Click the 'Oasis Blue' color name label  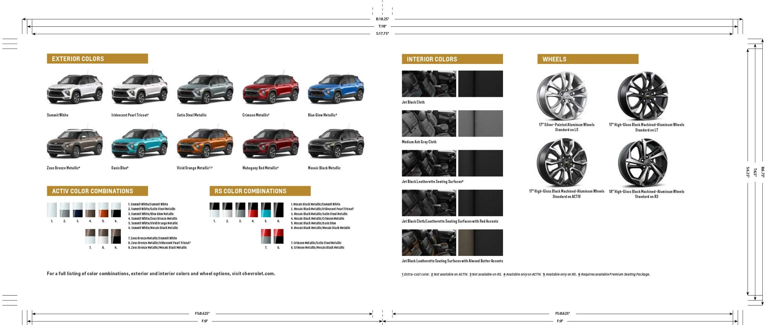point(120,168)
